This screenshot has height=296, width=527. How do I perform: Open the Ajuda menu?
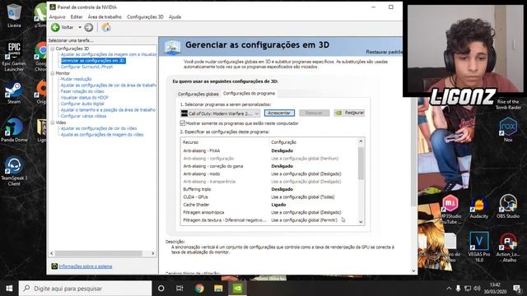(x=175, y=16)
